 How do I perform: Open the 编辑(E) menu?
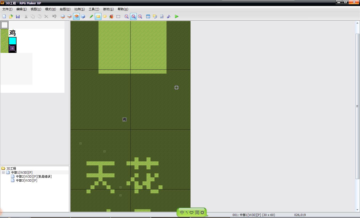coord(21,9)
